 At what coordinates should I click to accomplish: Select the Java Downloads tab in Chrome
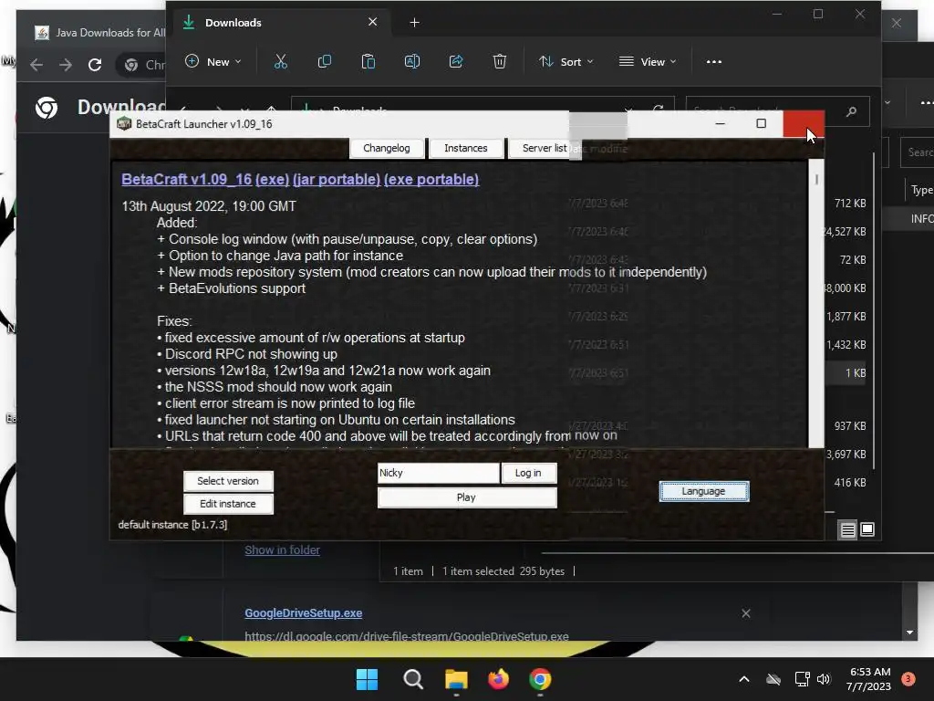click(x=99, y=32)
